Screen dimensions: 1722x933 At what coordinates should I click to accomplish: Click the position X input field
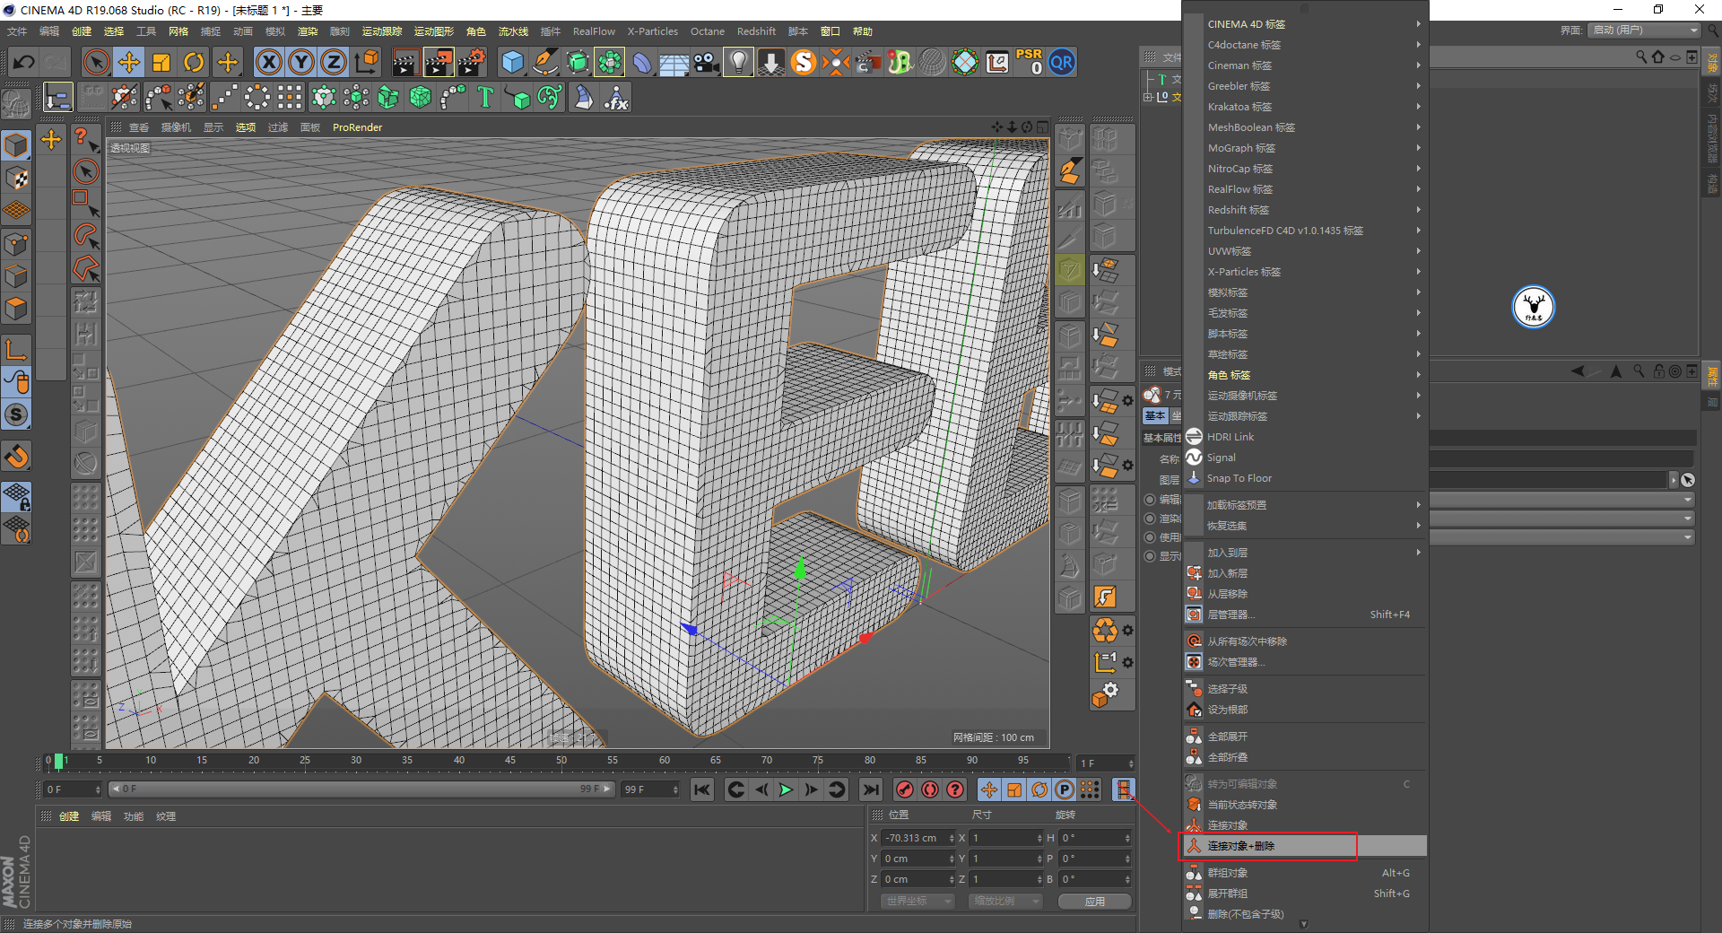(x=914, y=838)
